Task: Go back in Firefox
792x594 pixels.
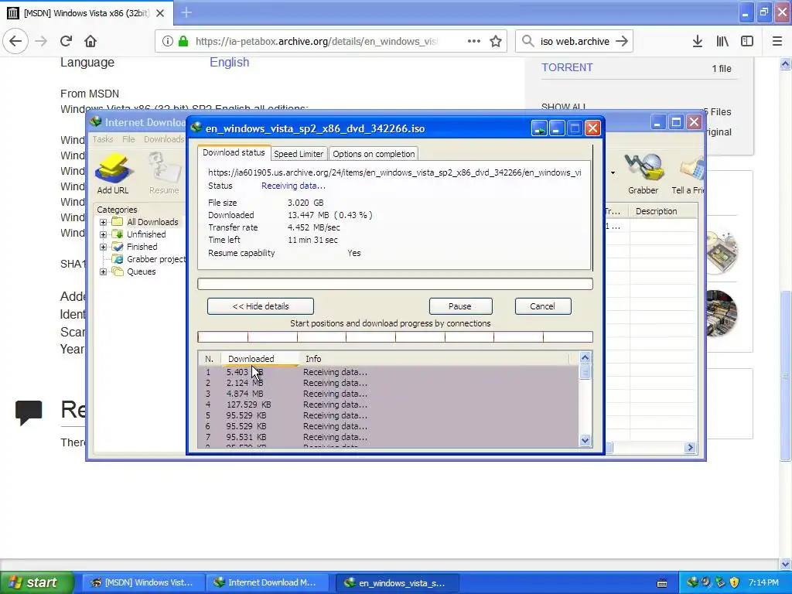Action: pyautogui.click(x=15, y=42)
